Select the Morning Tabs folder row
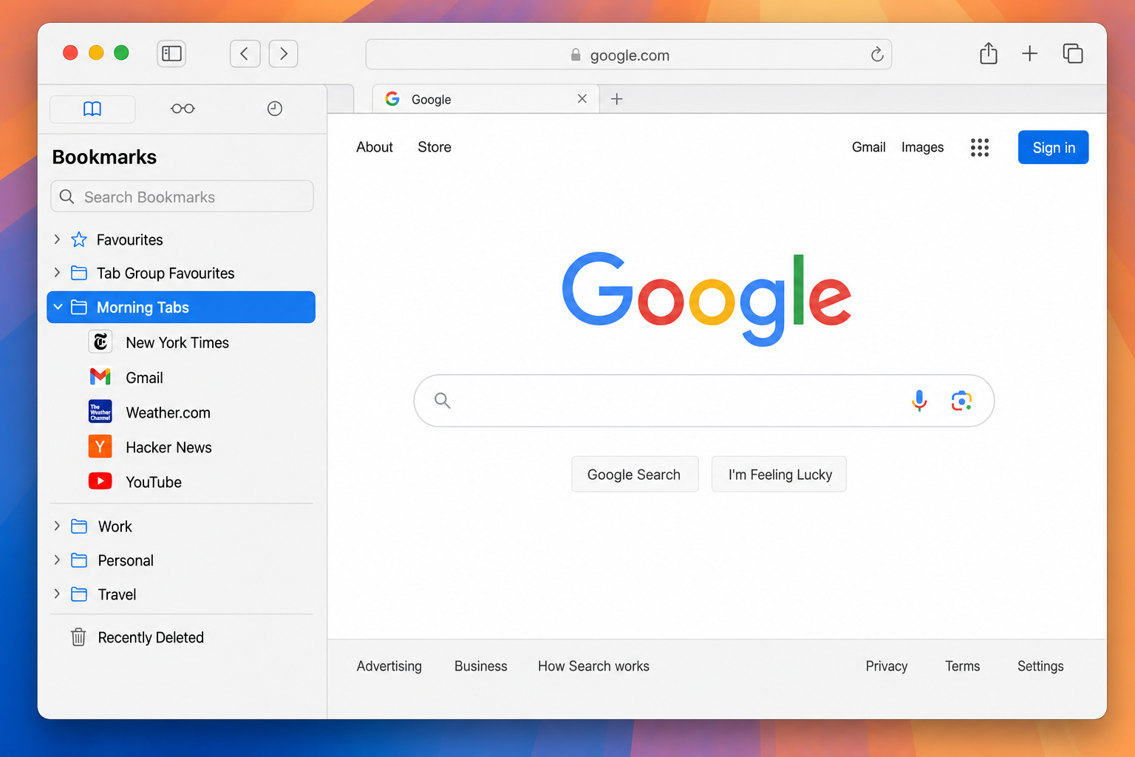This screenshot has width=1135, height=757. click(x=181, y=307)
